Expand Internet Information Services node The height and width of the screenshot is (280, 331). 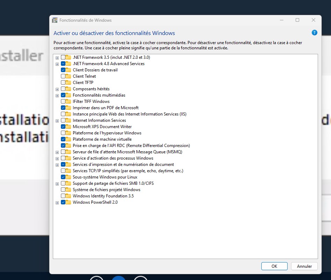click(x=57, y=121)
